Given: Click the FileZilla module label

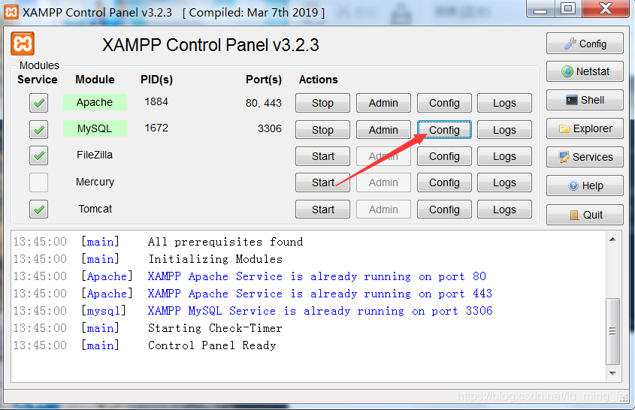Looking at the screenshot, I should point(95,155).
